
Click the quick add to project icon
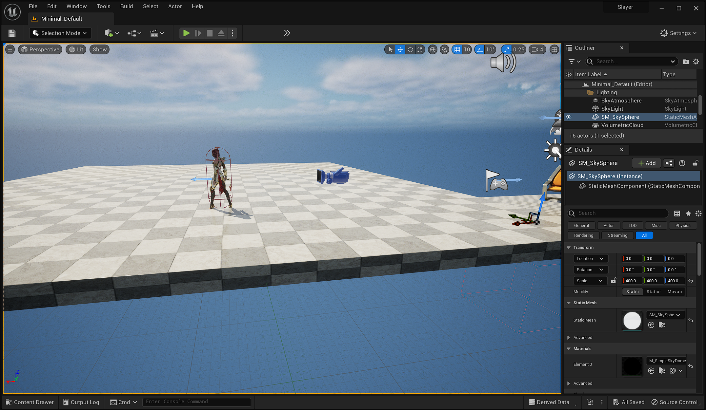coord(111,33)
